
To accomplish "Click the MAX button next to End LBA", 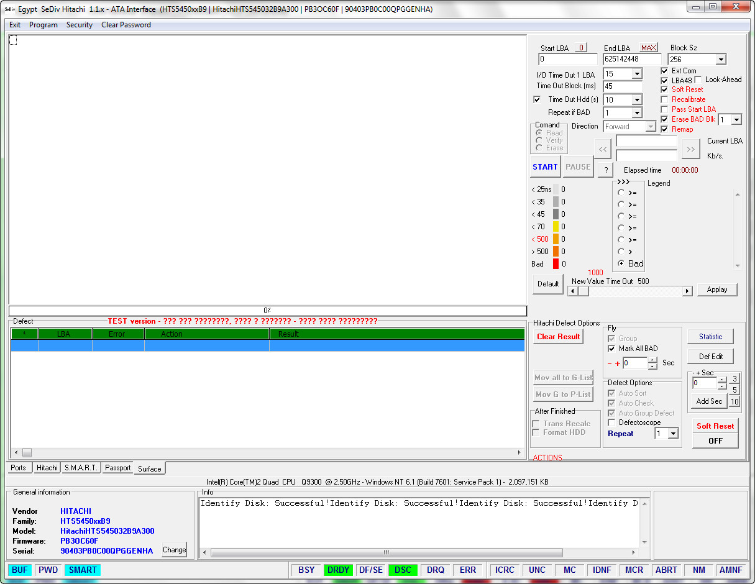I will (x=649, y=48).
